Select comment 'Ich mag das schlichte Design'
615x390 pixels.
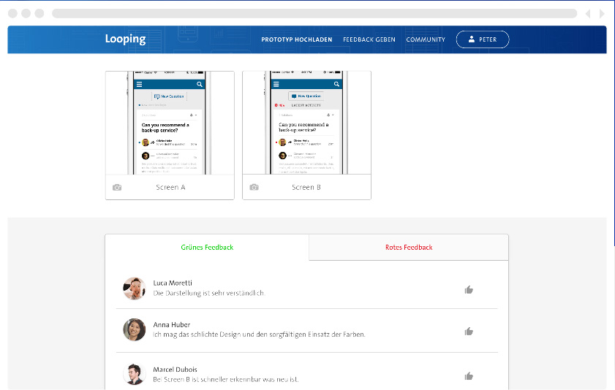click(197, 334)
